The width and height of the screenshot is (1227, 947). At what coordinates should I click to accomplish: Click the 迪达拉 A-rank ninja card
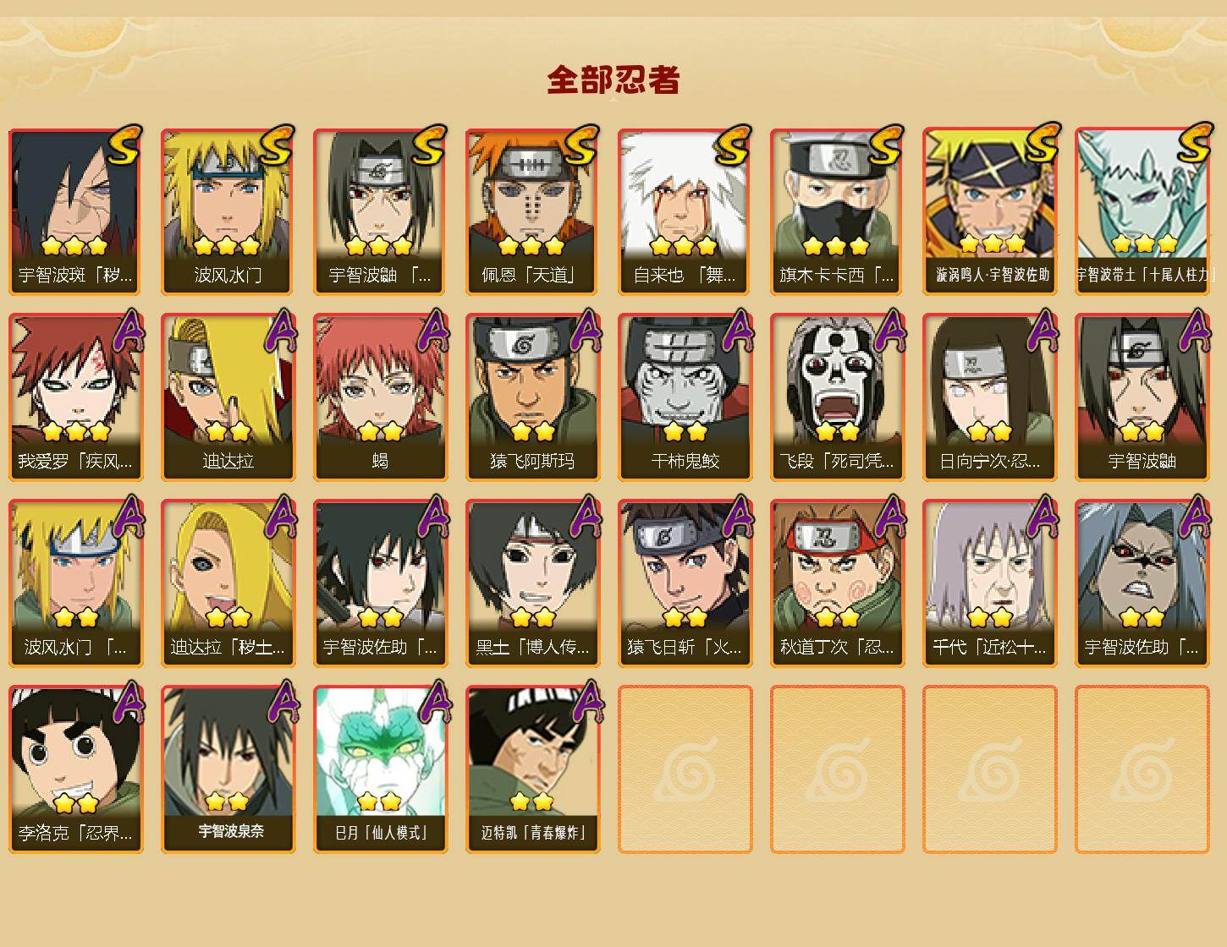[x=228, y=397]
